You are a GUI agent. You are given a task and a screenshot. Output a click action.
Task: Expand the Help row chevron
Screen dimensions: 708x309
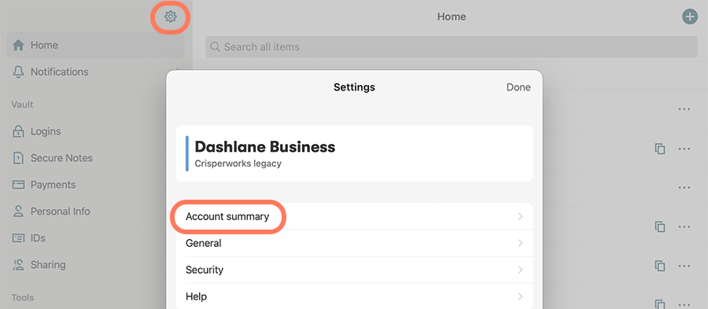pyautogui.click(x=520, y=296)
